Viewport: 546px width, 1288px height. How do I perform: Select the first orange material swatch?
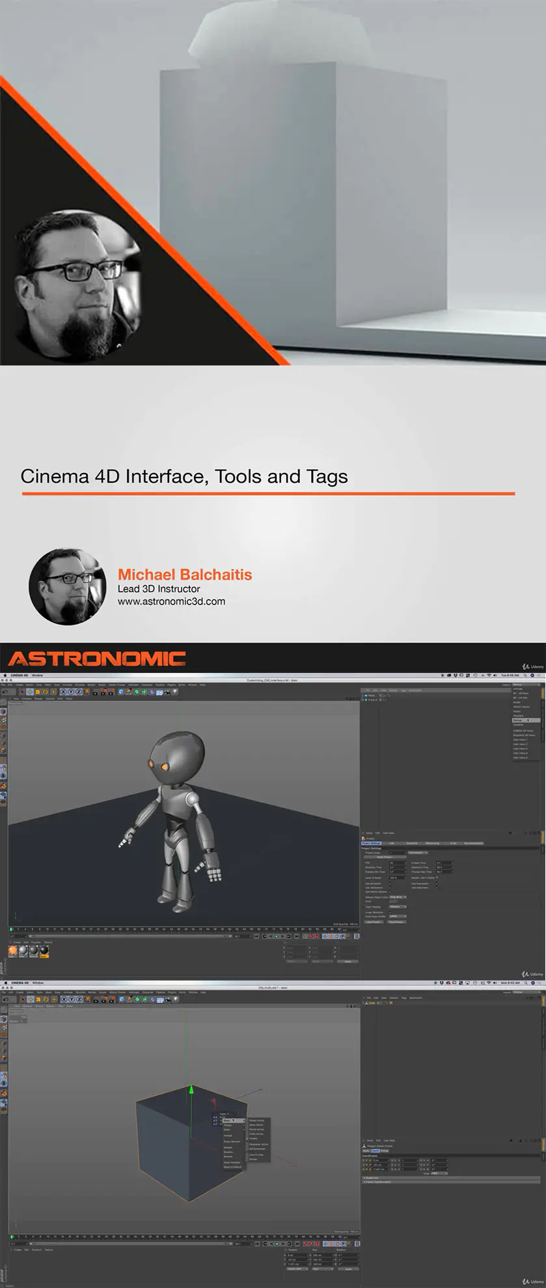click(x=13, y=951)
